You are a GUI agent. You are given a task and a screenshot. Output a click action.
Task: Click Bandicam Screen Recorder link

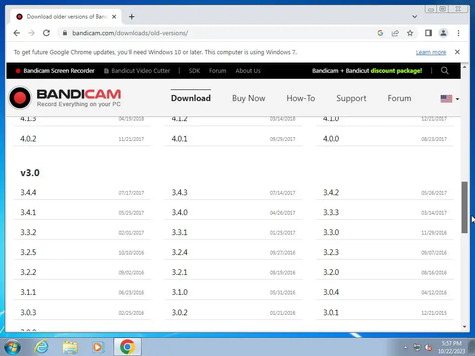(x=55, y=70)
